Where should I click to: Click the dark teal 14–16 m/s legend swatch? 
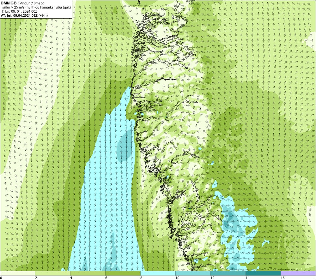(x=263, y=273)
